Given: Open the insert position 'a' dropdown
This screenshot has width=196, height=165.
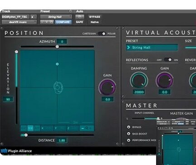Looking at the screenshot, I should pos(34,17).
